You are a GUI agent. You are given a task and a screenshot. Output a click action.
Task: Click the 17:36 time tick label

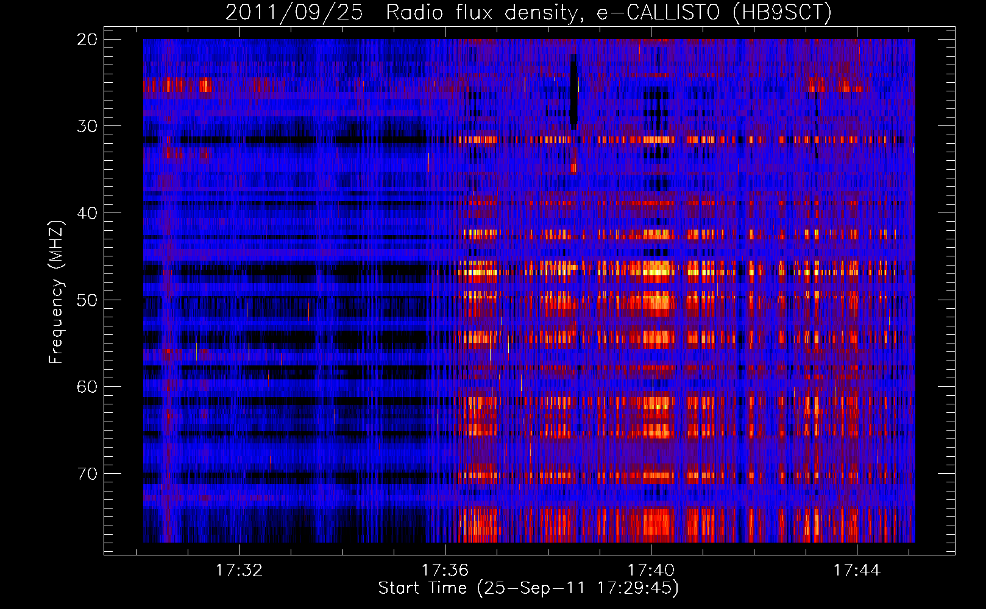click(x=445, y=570)
